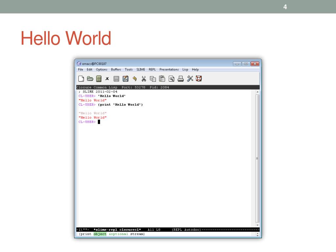Close the buffer using the X toolbar icon
336x252 pixels.
(107, 79)
